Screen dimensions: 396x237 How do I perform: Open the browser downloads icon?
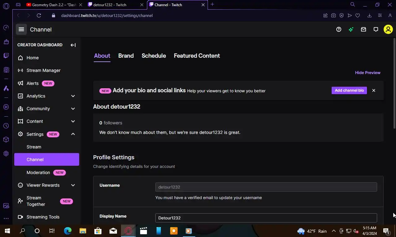tap(369, 15)
